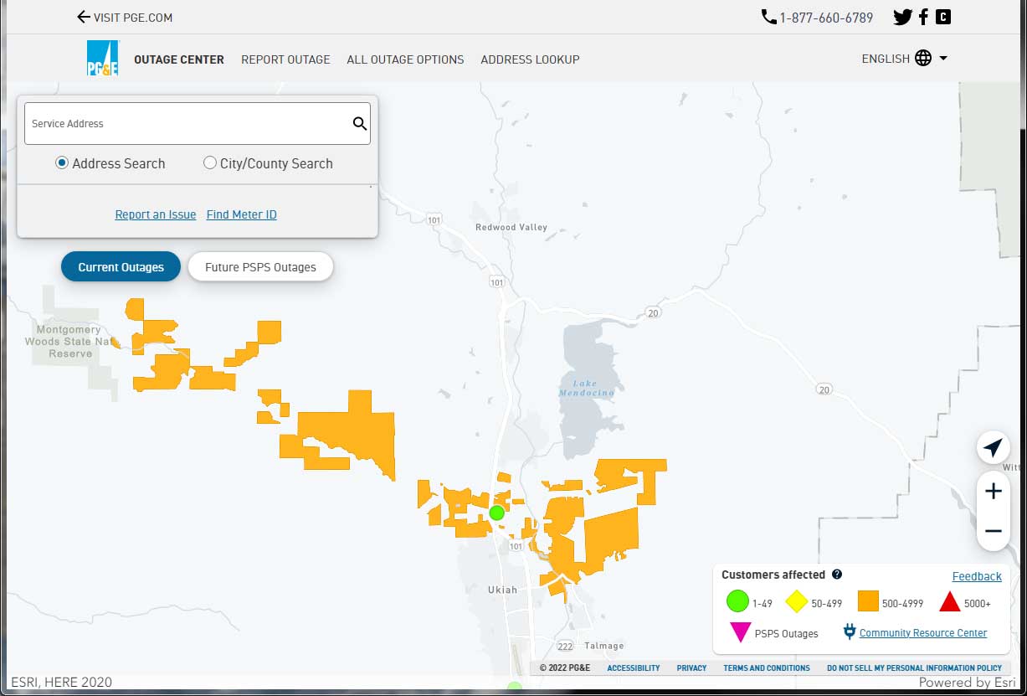Open All Outage Options menu

[x=405, y=59]
